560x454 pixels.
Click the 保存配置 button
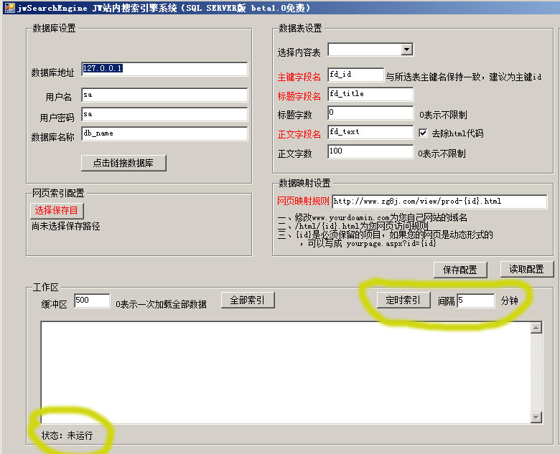(460, 270)
